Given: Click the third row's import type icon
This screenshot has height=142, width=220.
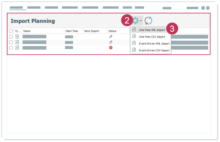Looking at the screenshot, I should tap(17, 48).
